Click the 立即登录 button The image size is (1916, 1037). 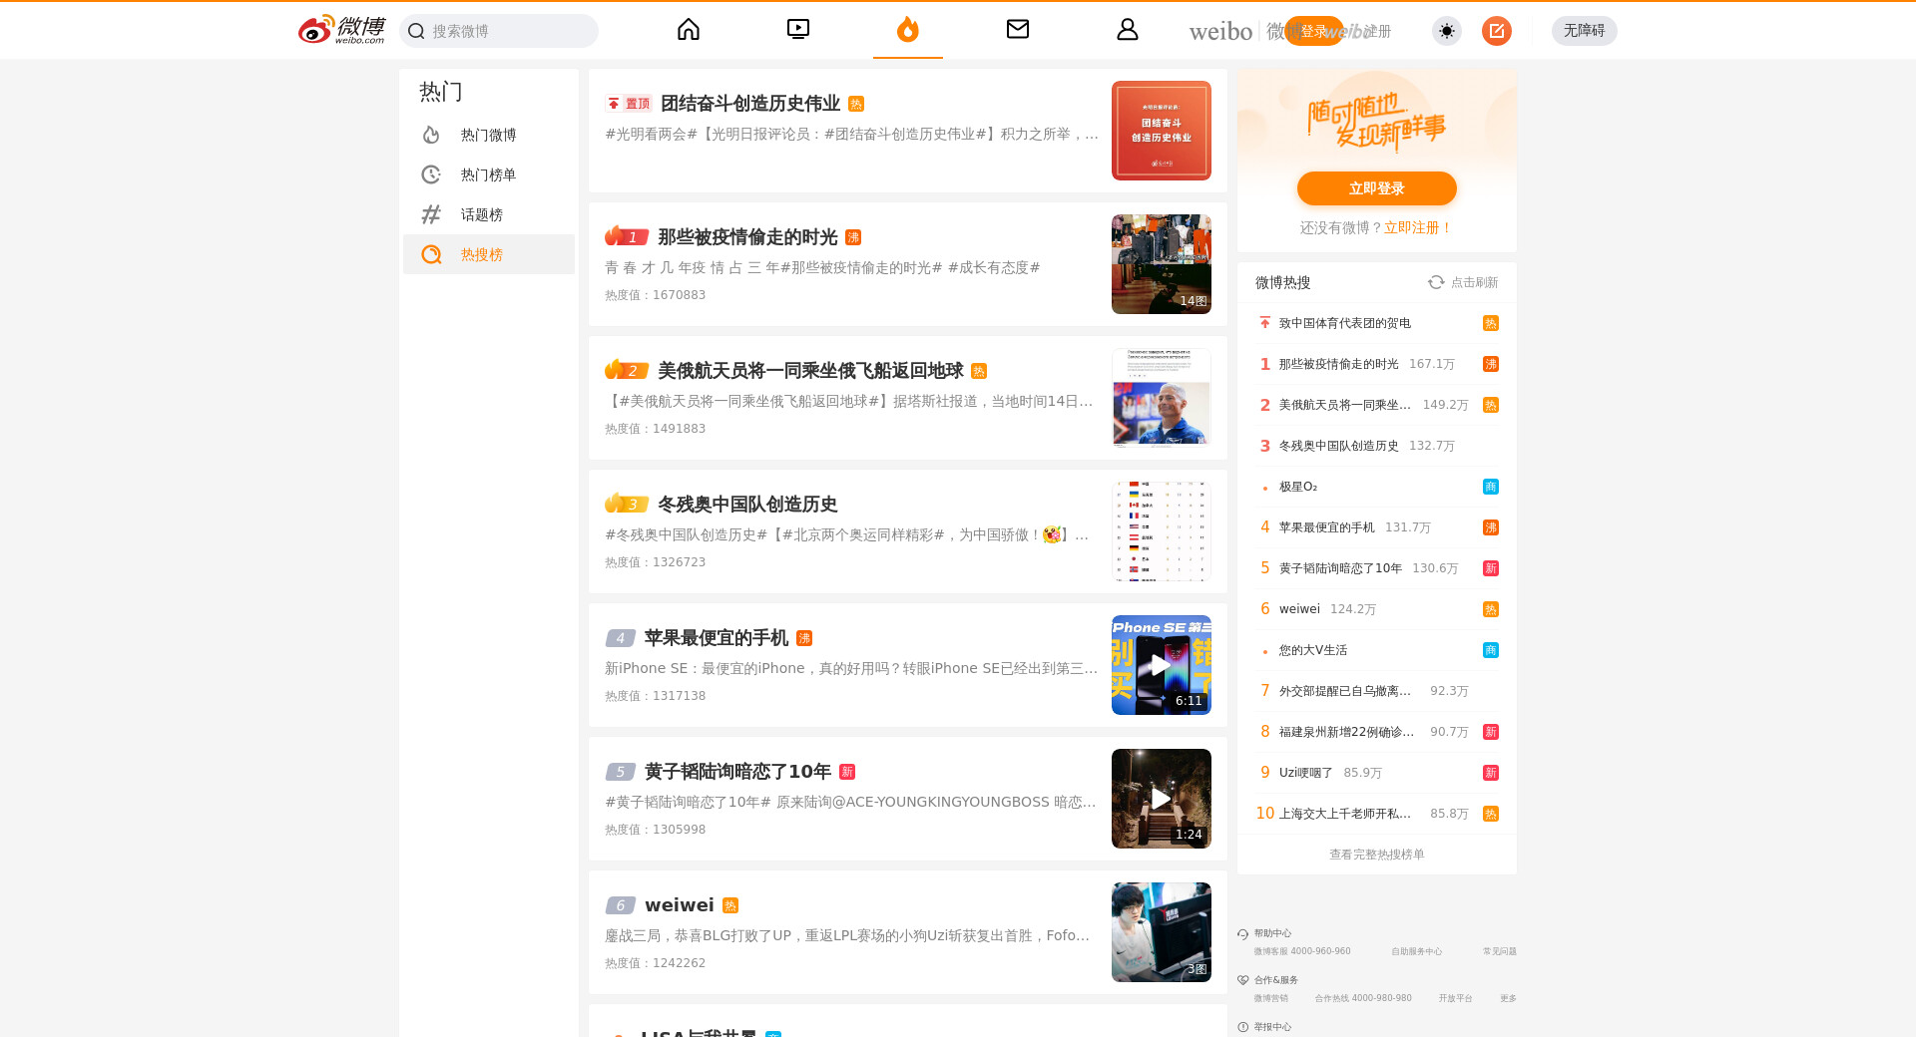(x=1377, y=188)
